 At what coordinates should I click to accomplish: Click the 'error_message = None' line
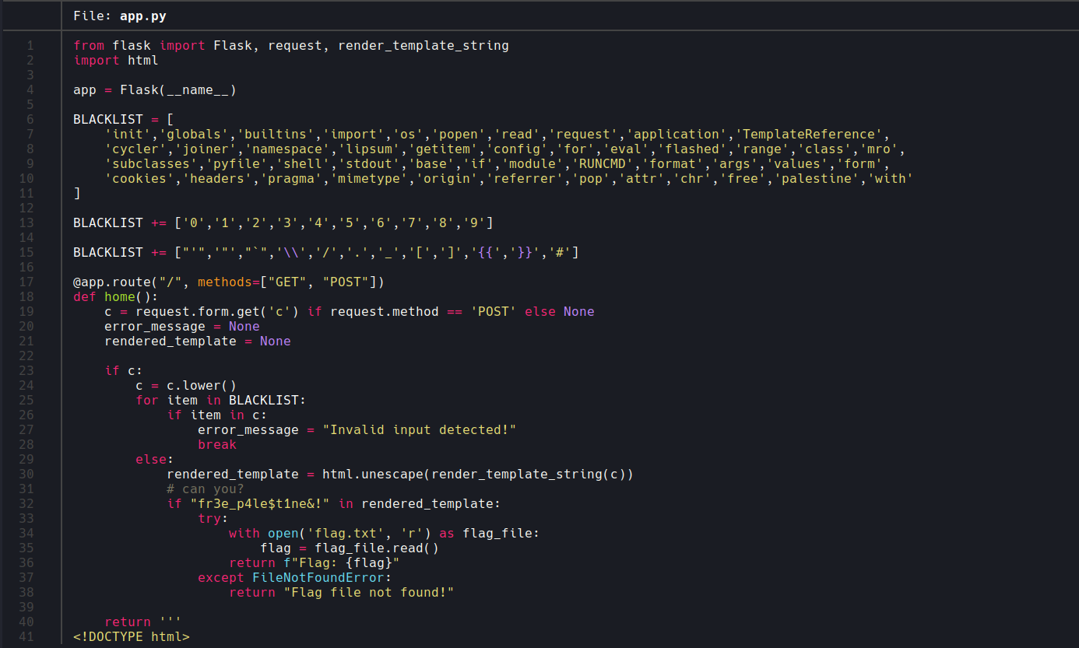click(x=182, y=326)
